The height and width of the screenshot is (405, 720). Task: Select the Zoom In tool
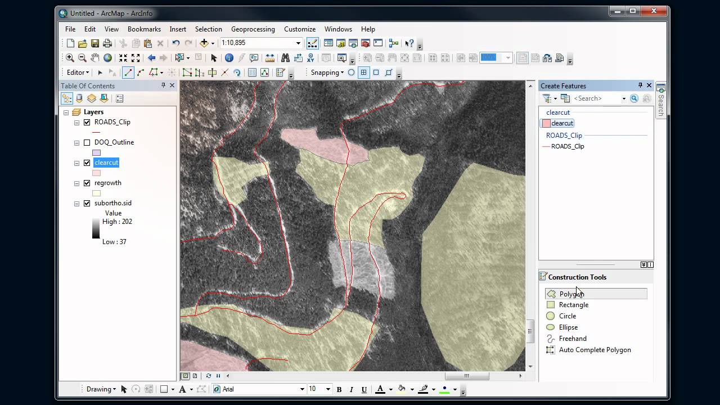(x=70, y=58)
